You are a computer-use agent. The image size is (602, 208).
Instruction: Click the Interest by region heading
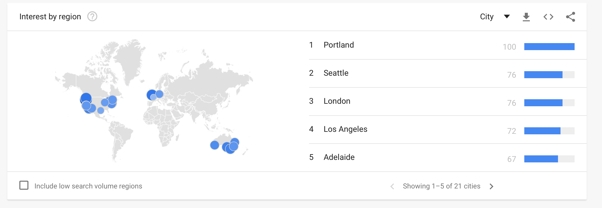pos(50,17)
